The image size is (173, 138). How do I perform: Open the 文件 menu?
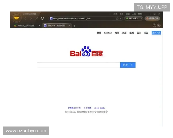tap(115, 14)
